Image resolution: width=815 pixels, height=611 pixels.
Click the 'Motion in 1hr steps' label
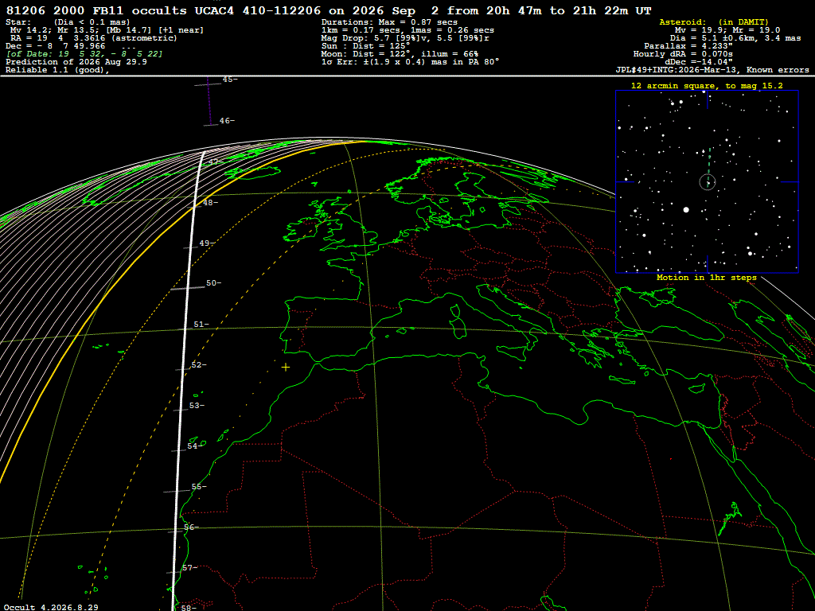(x=707, y=278)
